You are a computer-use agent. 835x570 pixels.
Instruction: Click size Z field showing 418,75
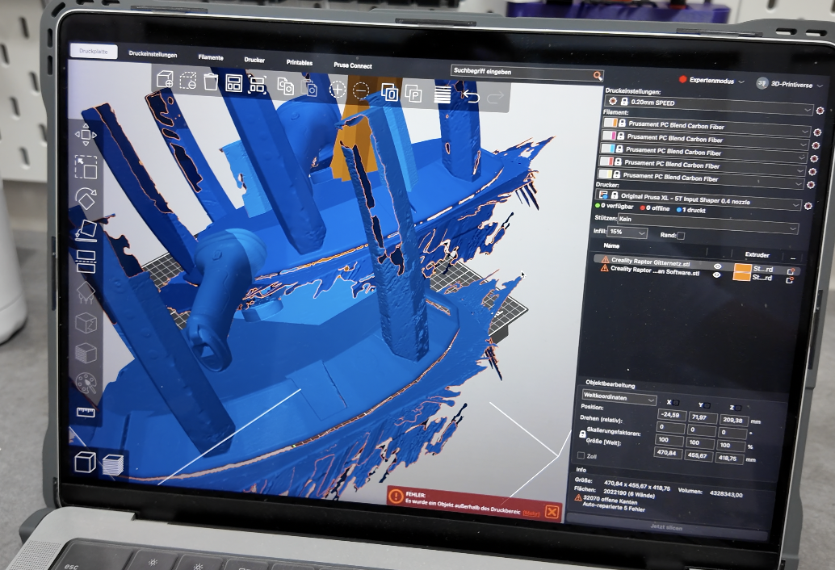726,458
